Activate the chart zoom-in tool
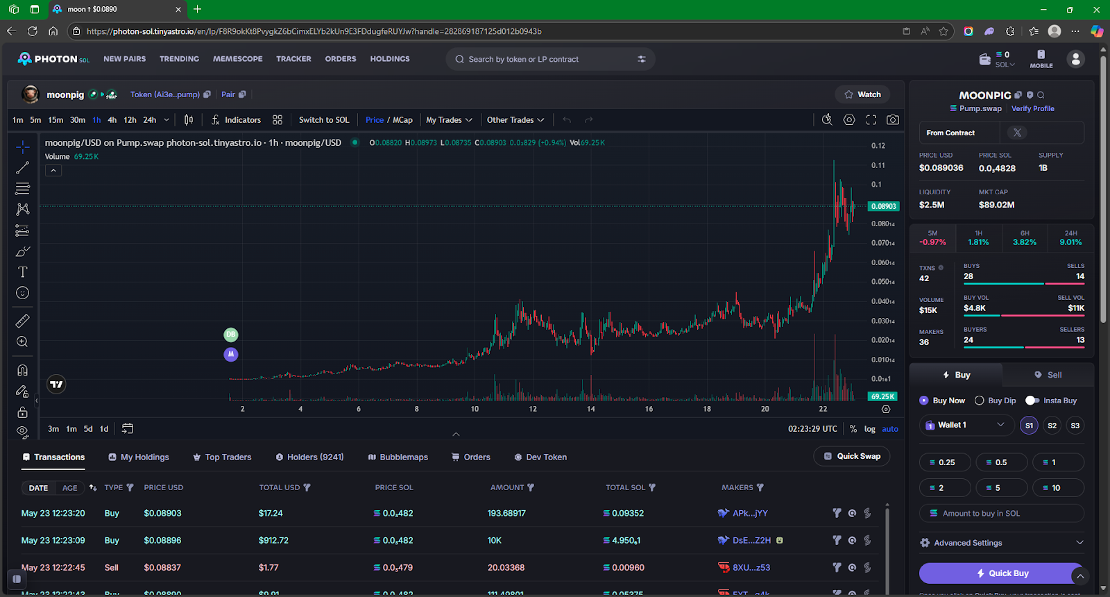This screenshot has height=597, width=1110. (x=22, y=342)
